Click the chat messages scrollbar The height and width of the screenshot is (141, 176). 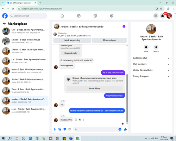(127, 98)
